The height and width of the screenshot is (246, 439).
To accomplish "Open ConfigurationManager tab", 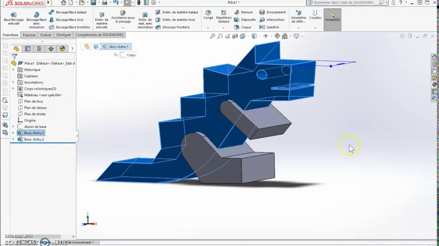I will pos(39,49).
